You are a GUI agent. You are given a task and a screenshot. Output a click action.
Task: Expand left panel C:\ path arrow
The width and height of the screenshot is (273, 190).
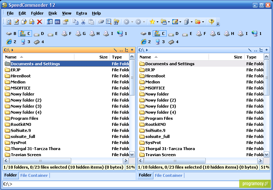pyautogui.click(x=12, y=50)
